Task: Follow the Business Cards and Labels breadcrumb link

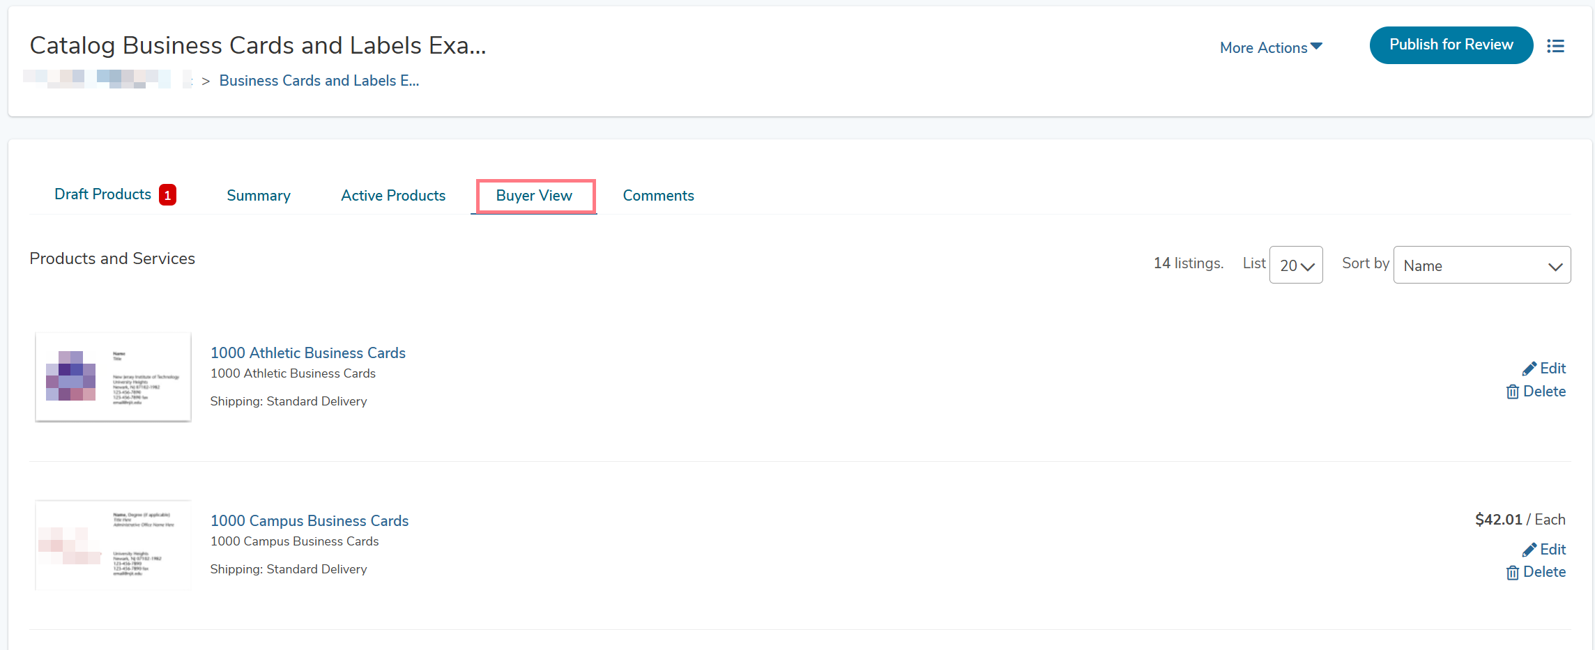Action: pos(319,81)
